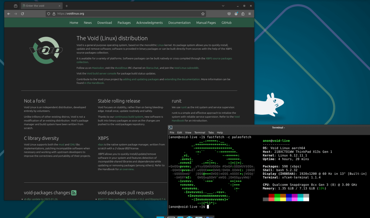Reload the voidlinux.org page

tap(22, 14)
